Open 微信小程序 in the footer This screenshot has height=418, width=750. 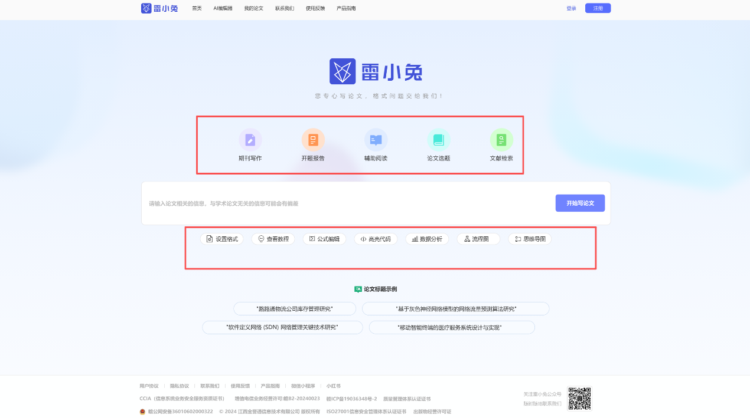(x=303, y=386)
